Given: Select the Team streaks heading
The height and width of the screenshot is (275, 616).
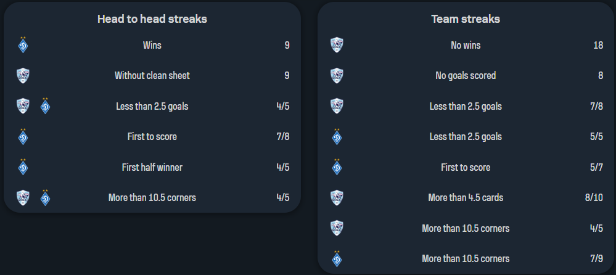Looking at the screenshot, I should (x=466, y=19).
